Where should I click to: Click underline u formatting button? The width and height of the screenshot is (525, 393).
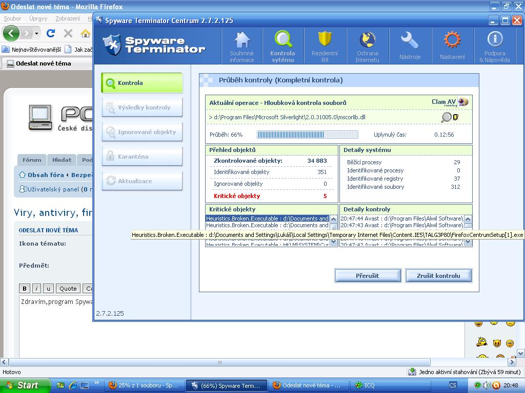[x=48, y=289]
